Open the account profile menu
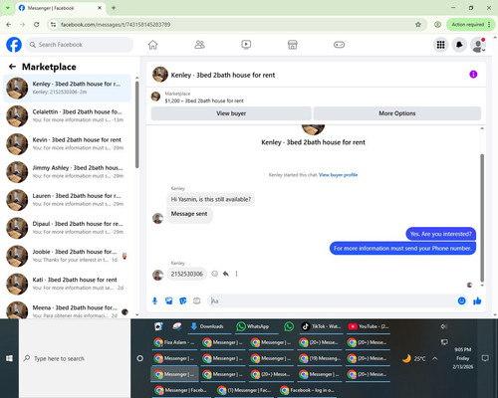498x398 pixels. (478, 45)
